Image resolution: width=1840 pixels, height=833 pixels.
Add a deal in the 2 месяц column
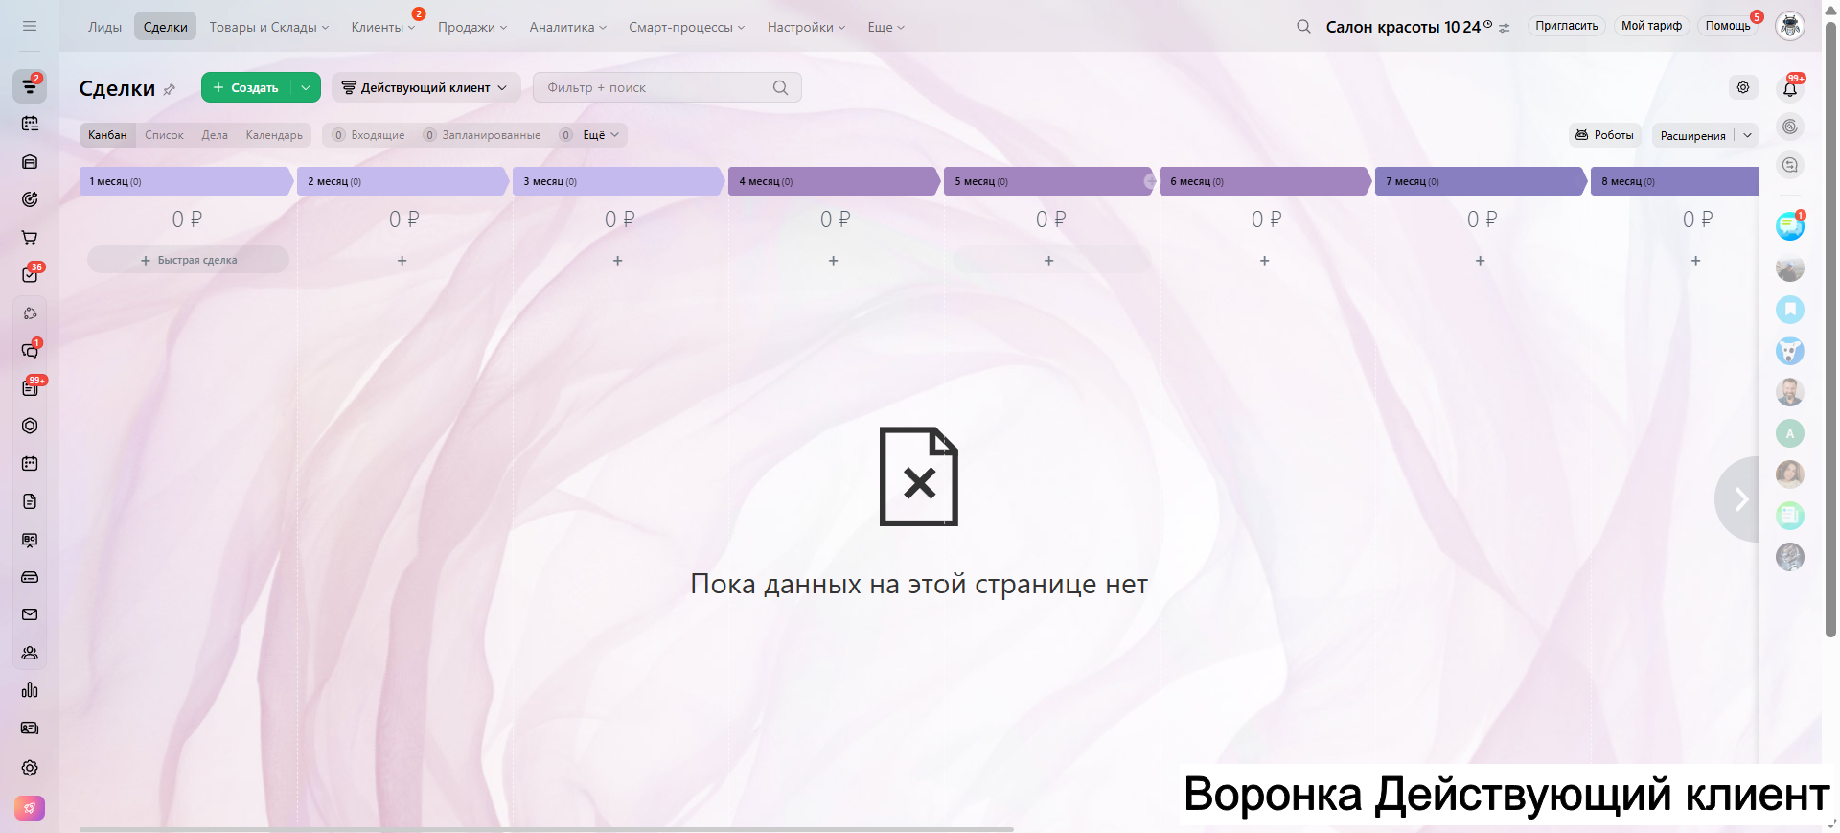pyautogui.click(x=402, y=261)
